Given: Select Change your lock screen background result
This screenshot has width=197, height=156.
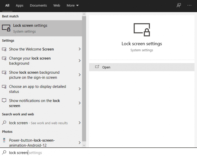Looking at the screenshot, I should [41, 61].
